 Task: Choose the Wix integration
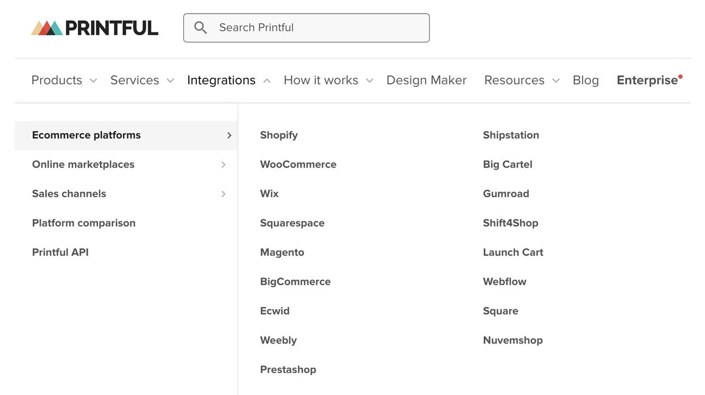(269, 194)
